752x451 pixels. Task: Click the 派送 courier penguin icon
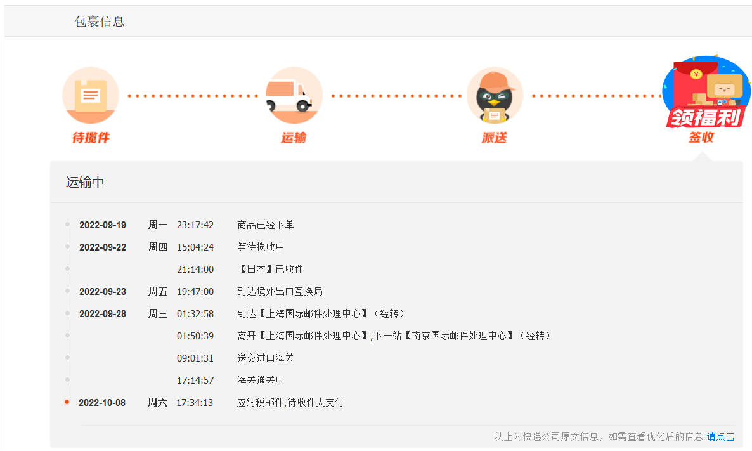tap(495, 95)
